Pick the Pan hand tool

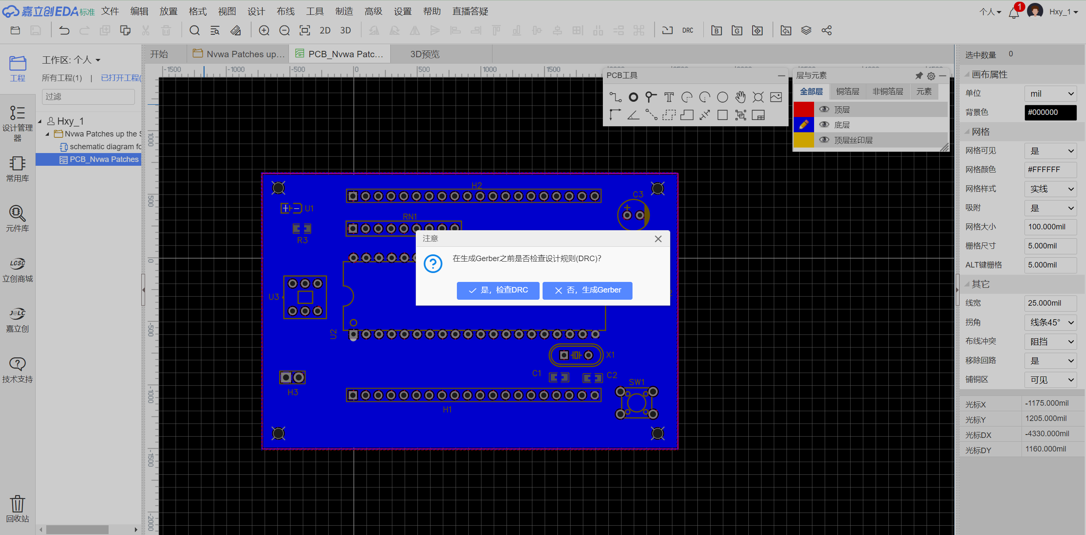coord(740,98)
